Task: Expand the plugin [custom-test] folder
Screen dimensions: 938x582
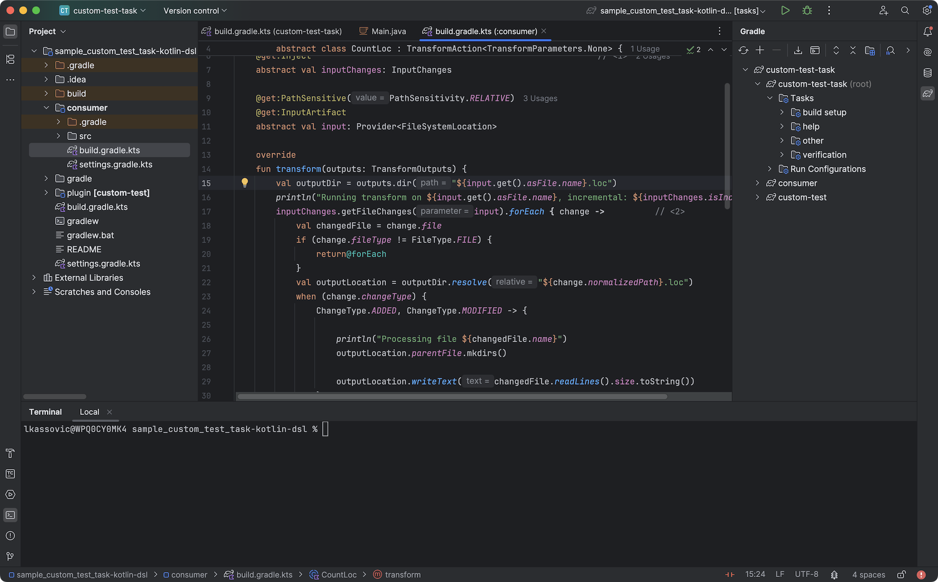Action: pyautogui.click(x=46, y=193)
